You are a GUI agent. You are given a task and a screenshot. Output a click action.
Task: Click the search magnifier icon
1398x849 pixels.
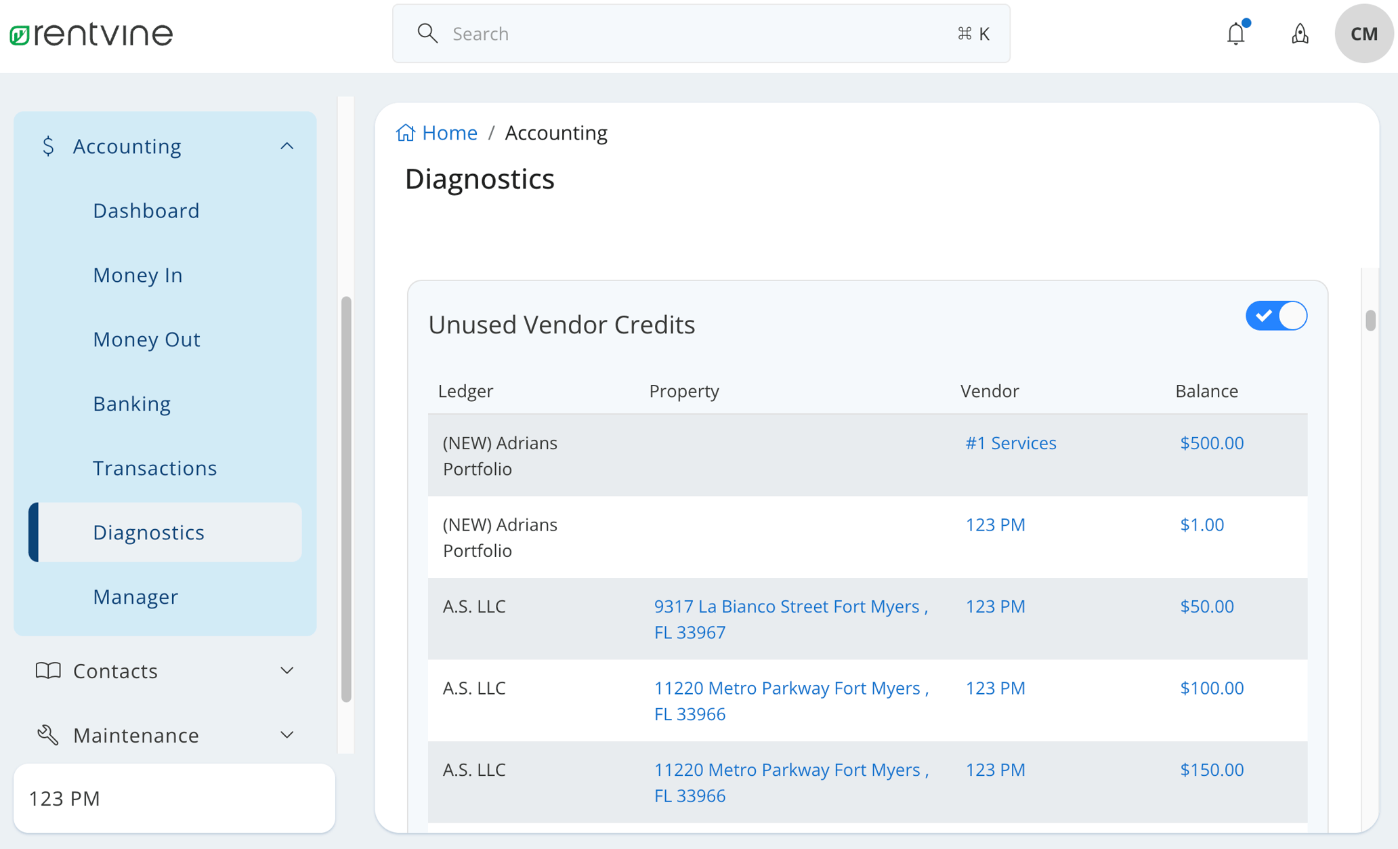tap(427, 33)
